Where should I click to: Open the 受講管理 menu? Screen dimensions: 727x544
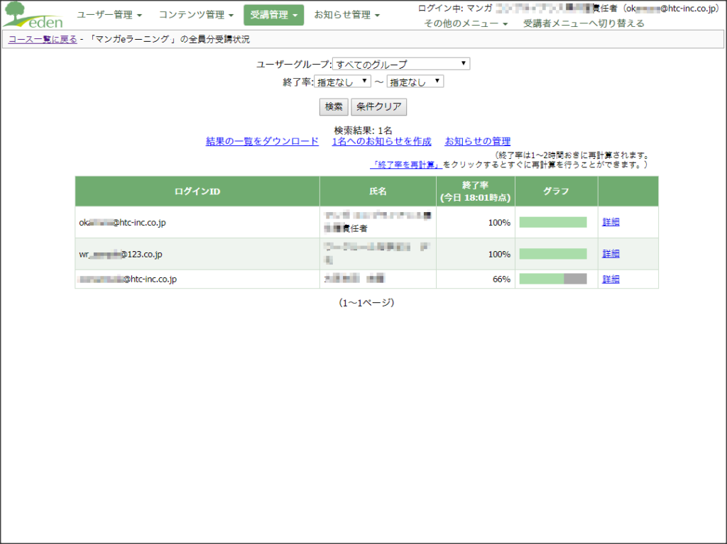point(273,15)
